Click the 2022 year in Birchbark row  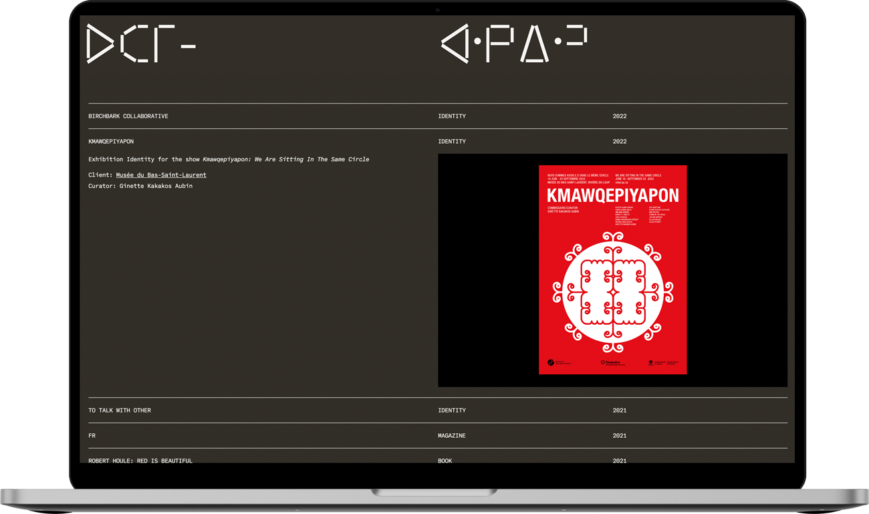click(620, 116)
